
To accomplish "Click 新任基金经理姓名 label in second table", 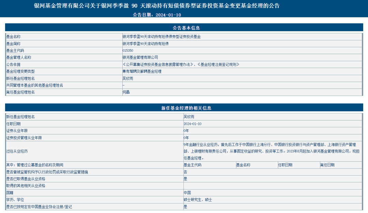I will pyautogui.click(x=20, y=117).
